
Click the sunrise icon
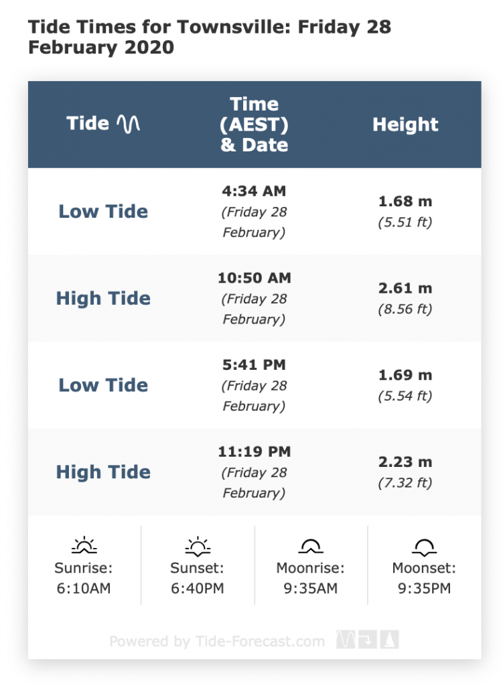(x=84, y=546)
